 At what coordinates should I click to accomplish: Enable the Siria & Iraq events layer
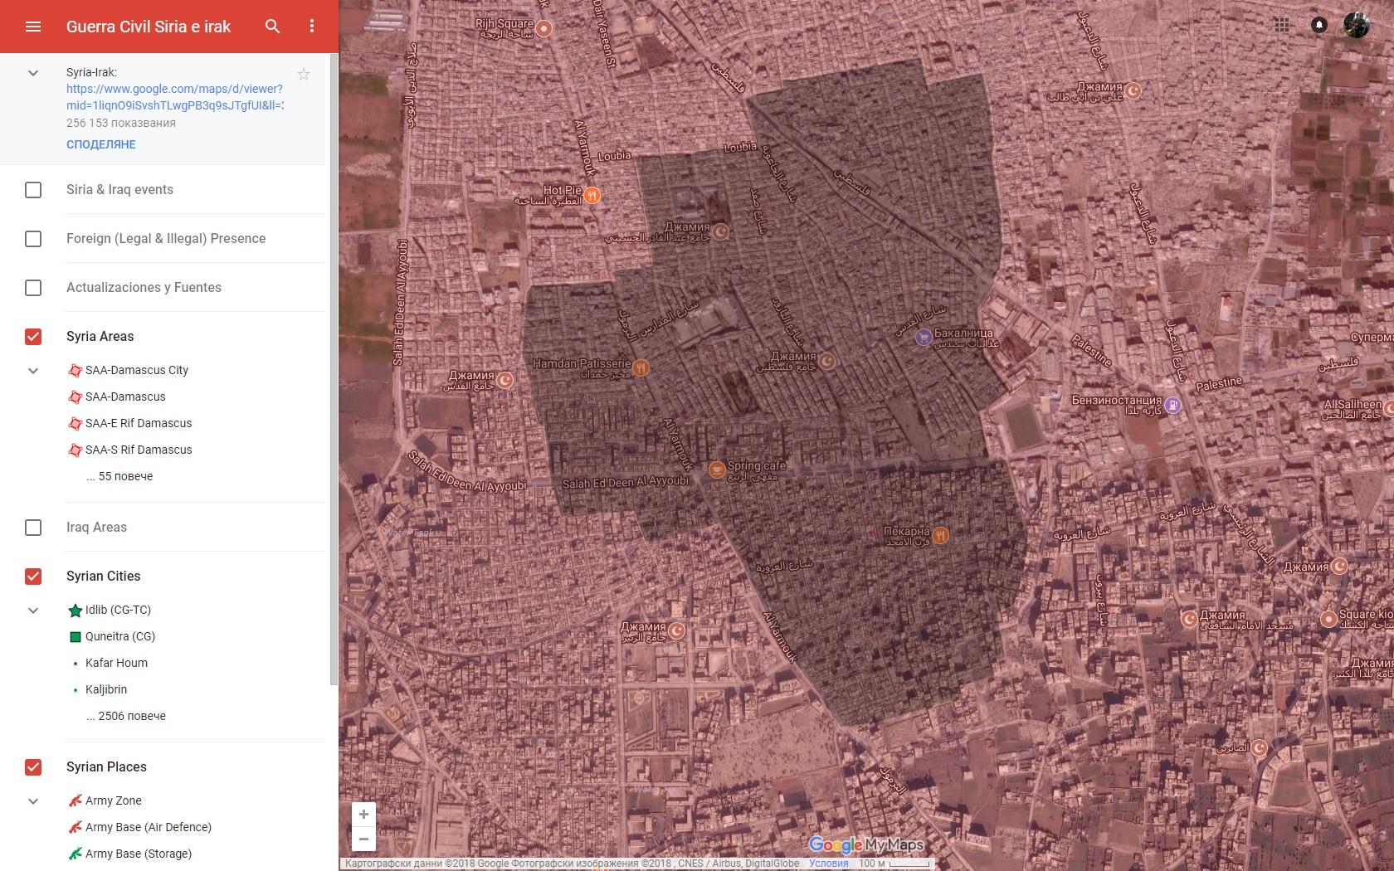33,190
